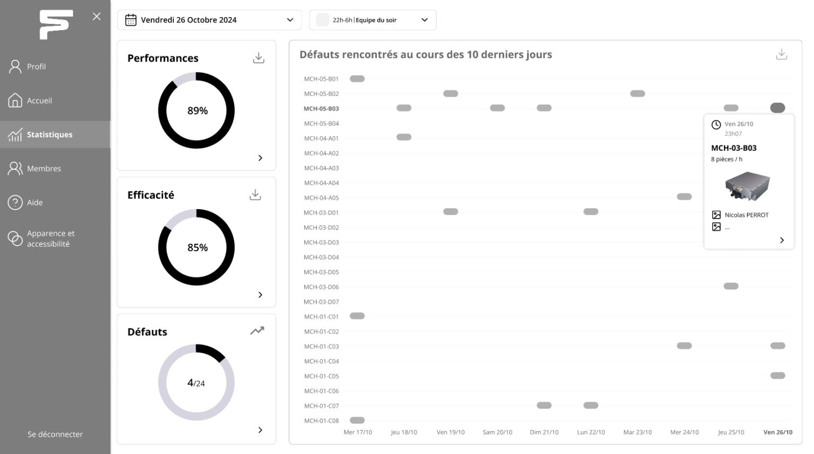Open the date dropdown Vendredi 26 Octobre 2024
This screenshot has height=454, width=814.
pos(209,20)
